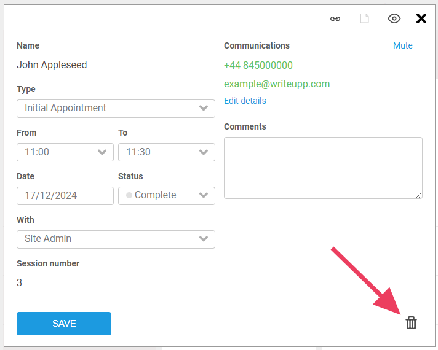Click the phone number +44 845000000

tap(258, 65)
